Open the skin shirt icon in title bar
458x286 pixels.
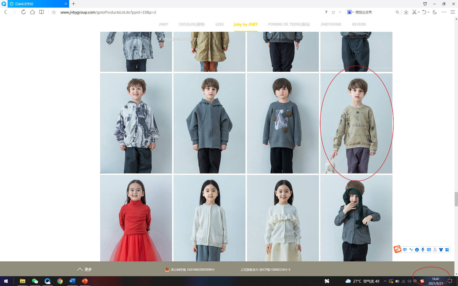tap(425, 4)
